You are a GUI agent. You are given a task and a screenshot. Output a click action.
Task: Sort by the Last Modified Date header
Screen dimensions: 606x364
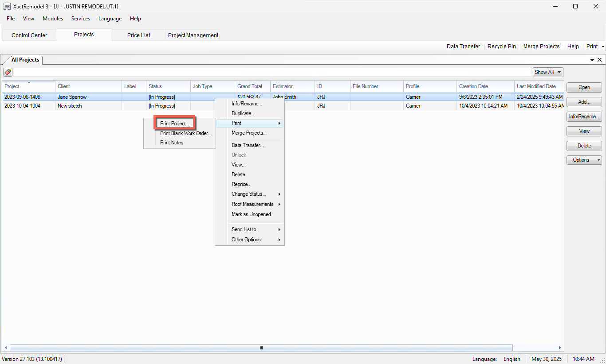pos(539,86)
